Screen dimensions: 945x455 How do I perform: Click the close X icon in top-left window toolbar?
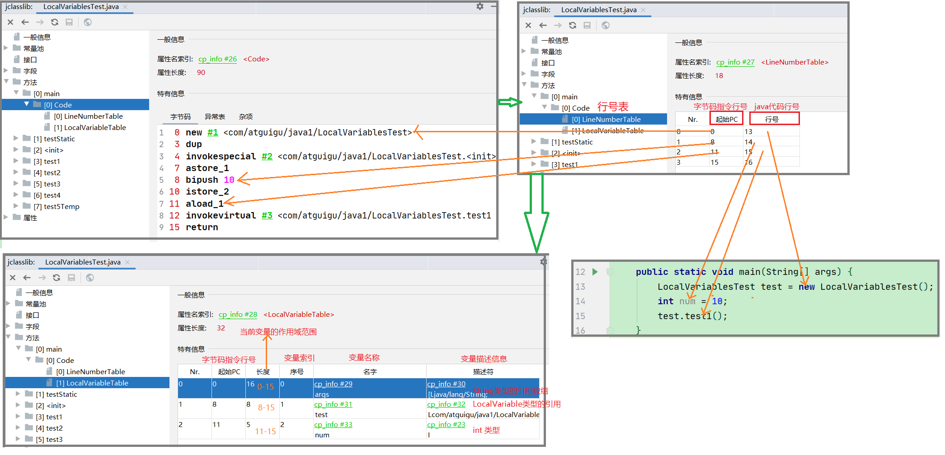click(10, 22)
